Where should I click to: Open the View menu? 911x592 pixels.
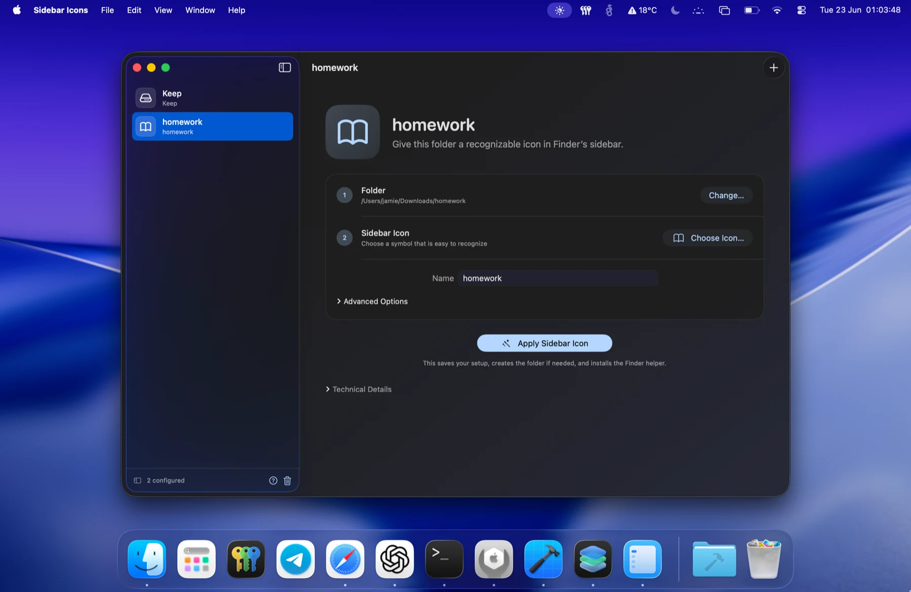point(163,10)
